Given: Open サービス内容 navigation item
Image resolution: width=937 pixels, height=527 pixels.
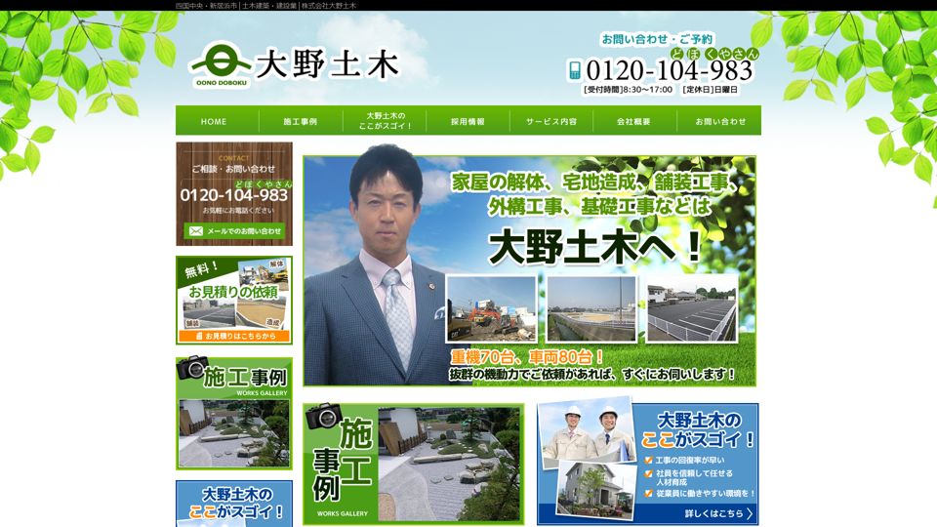Looking at the screenshot, I should (x=551, y=122).
